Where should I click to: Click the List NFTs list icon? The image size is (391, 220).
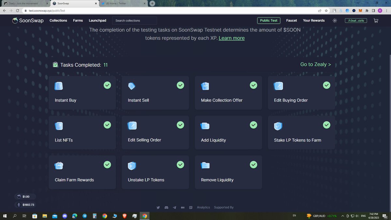point(59,125)
